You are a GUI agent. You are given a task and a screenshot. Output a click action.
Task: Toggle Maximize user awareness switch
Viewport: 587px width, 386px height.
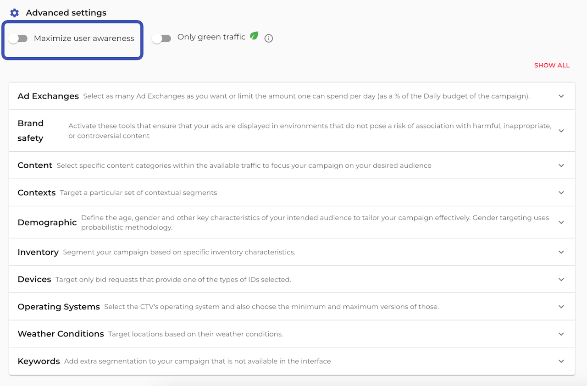(x=18, y=39)
